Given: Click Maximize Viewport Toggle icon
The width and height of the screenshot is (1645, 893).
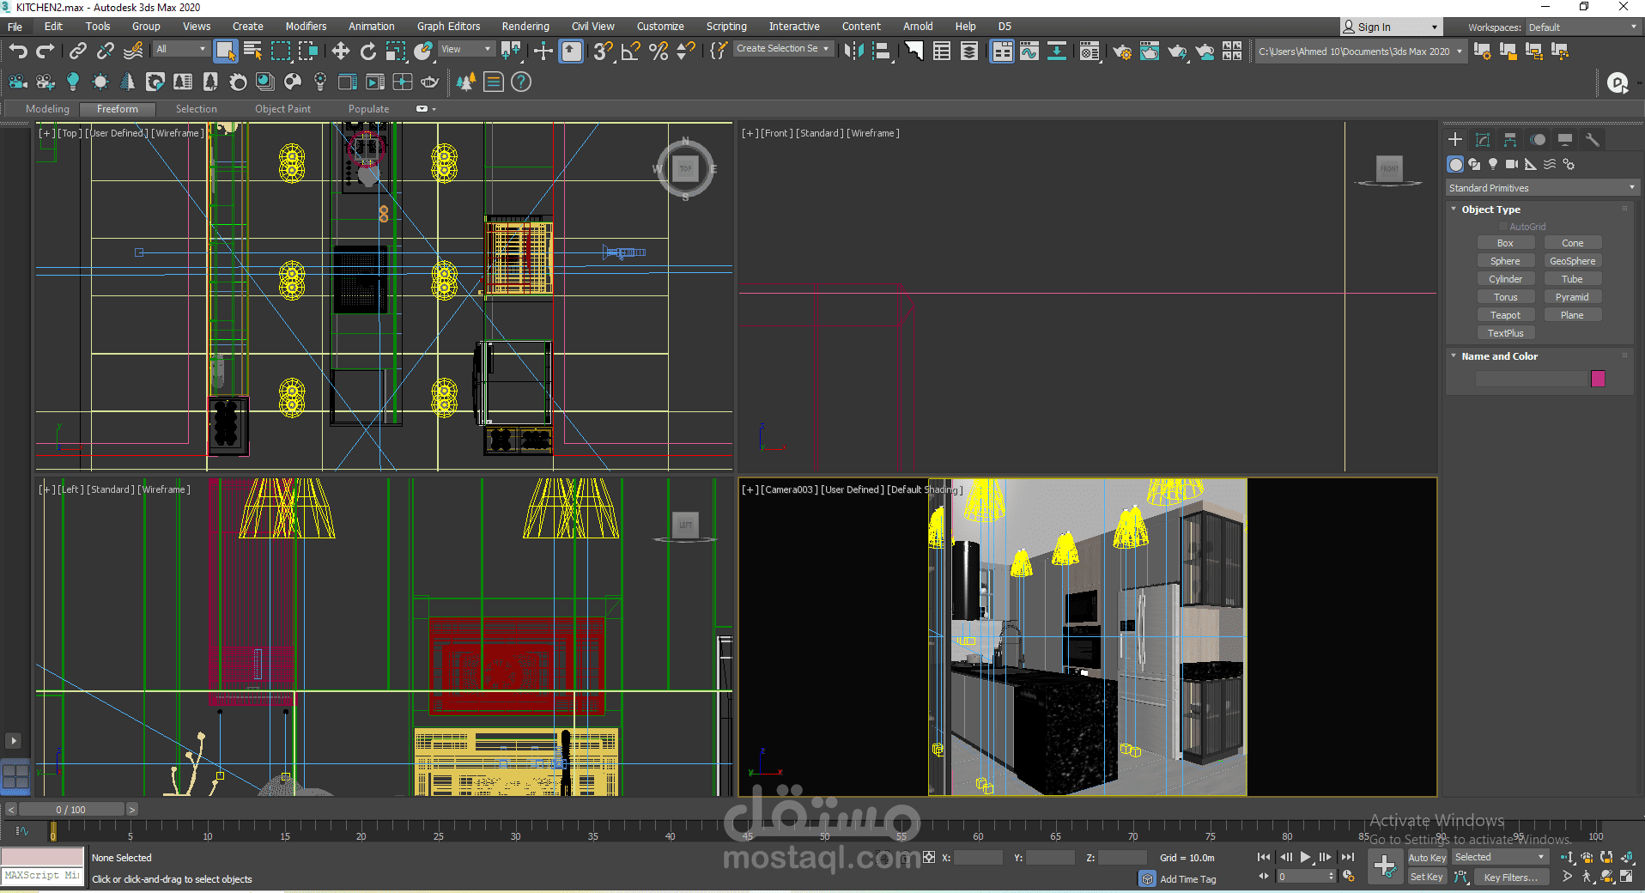Looking at the screenshot, I should tap(1626, 877).
